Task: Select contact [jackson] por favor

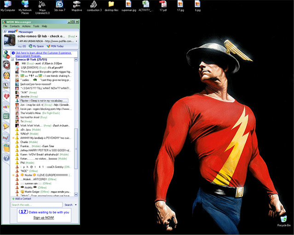Action: click(34, 84)
